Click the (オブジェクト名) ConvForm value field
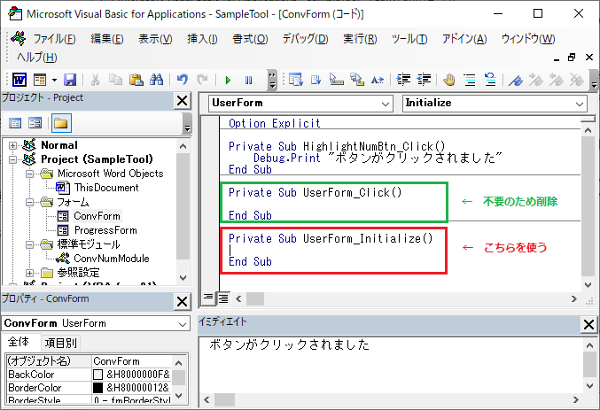 coord(132,361)
